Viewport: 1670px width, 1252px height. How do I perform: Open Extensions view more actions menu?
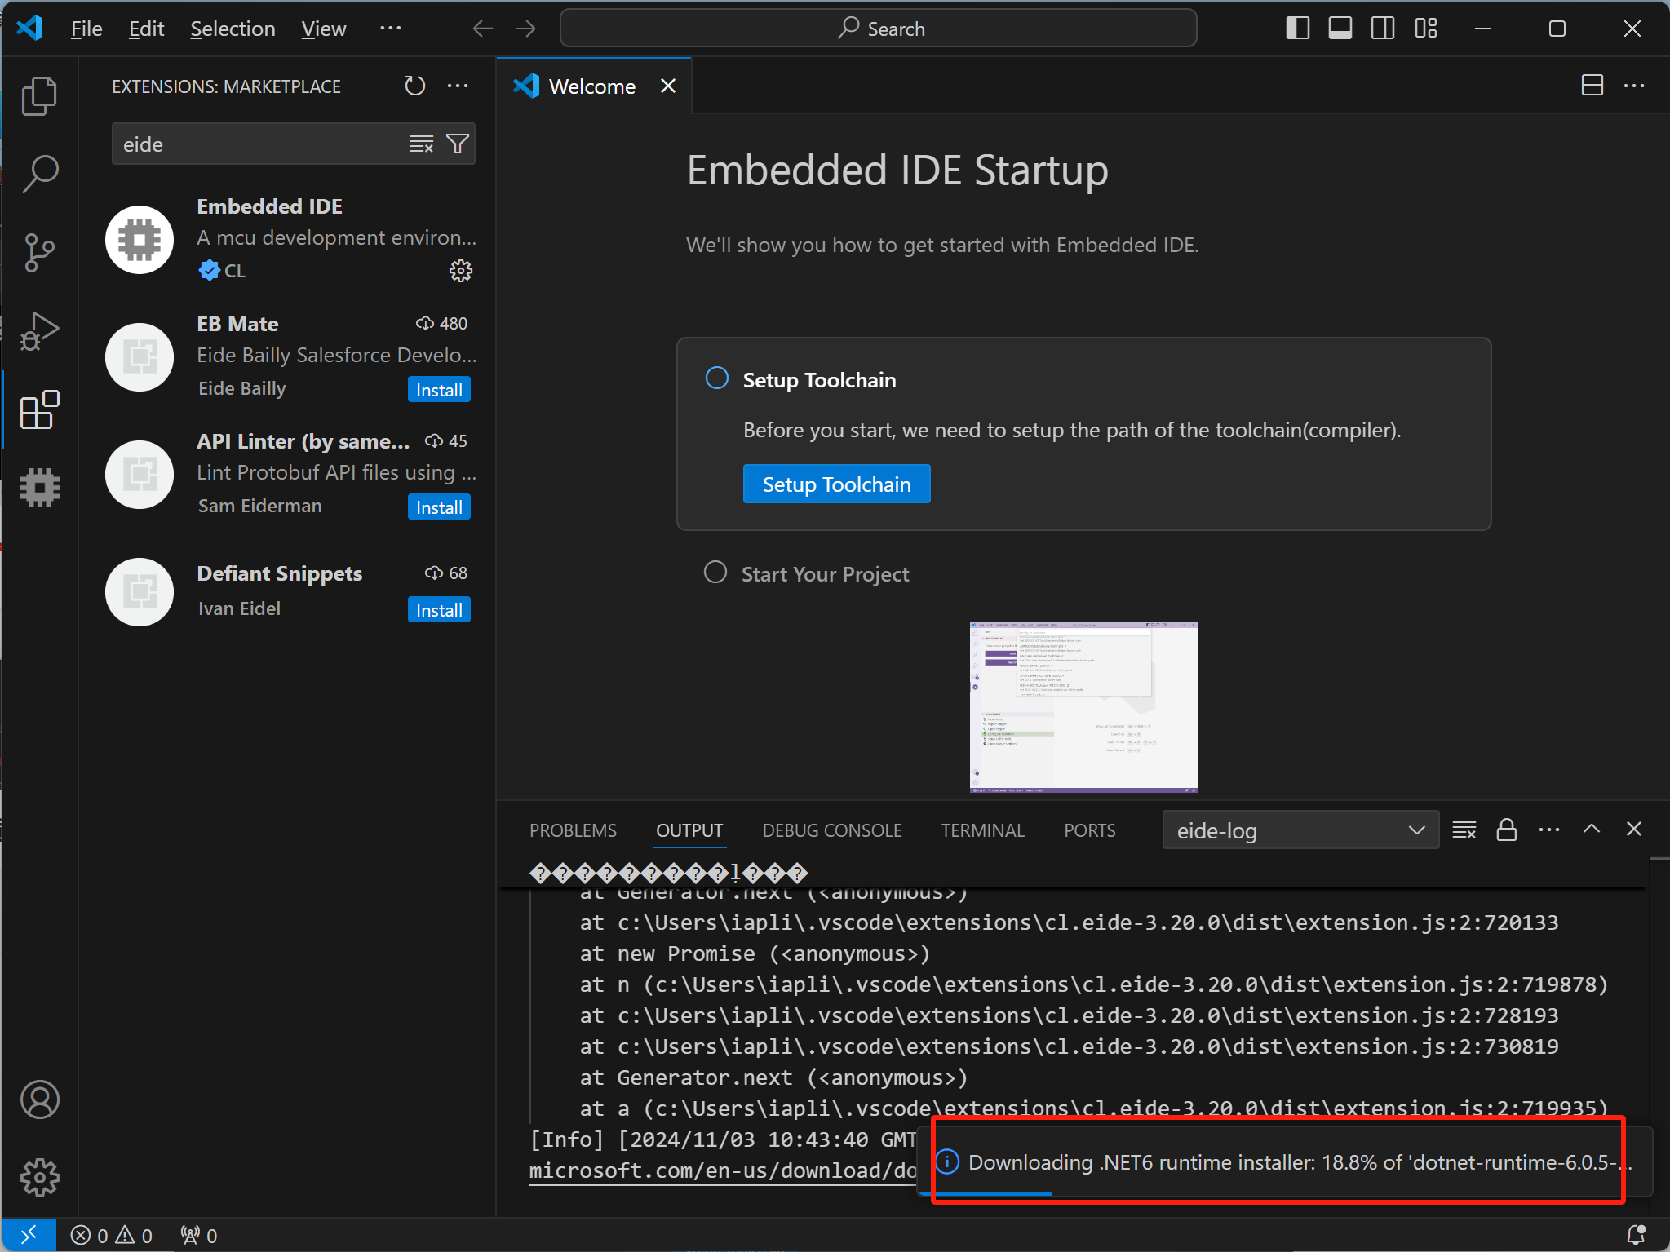pos(458,86)
